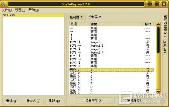The image size is (169, 107).
Task: Select the POV2: ← row
Action: (x=111, y=66)
